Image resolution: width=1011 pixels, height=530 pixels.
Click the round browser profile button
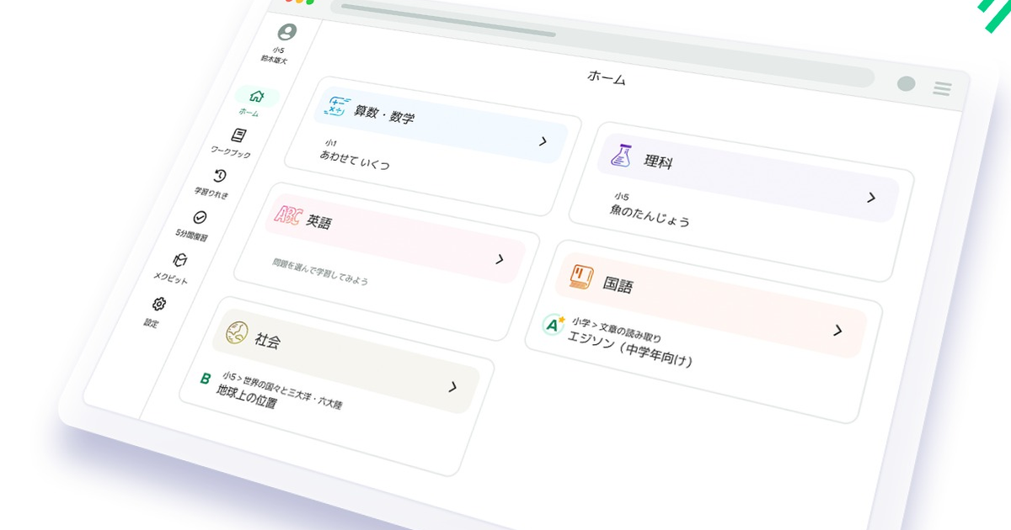[907, 83]
